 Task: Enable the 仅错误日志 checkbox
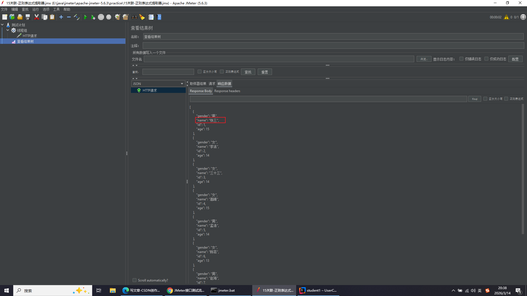(x=461, y=59)
